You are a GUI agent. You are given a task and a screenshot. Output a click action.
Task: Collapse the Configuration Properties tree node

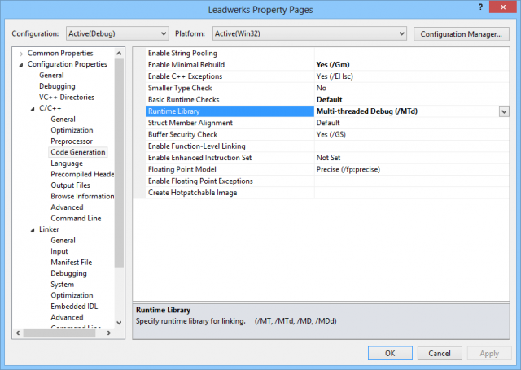point(21,64)
